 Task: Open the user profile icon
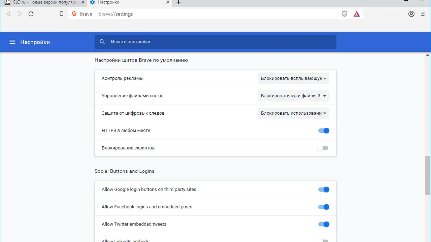411,14
